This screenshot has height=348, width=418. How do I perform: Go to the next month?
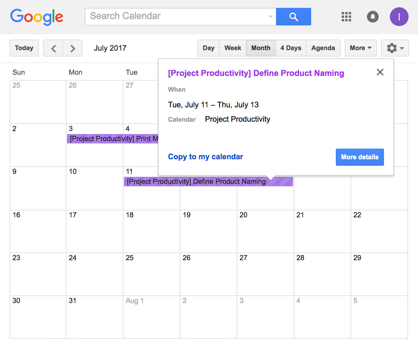click(73, 48)
